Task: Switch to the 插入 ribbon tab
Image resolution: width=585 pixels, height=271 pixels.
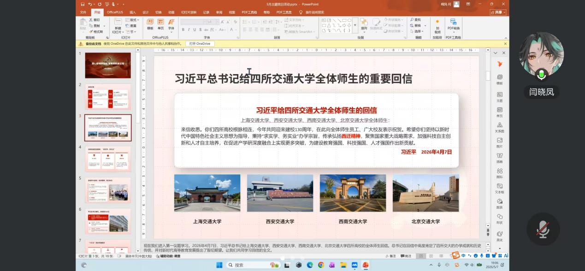Action: (x=133, y=12)
